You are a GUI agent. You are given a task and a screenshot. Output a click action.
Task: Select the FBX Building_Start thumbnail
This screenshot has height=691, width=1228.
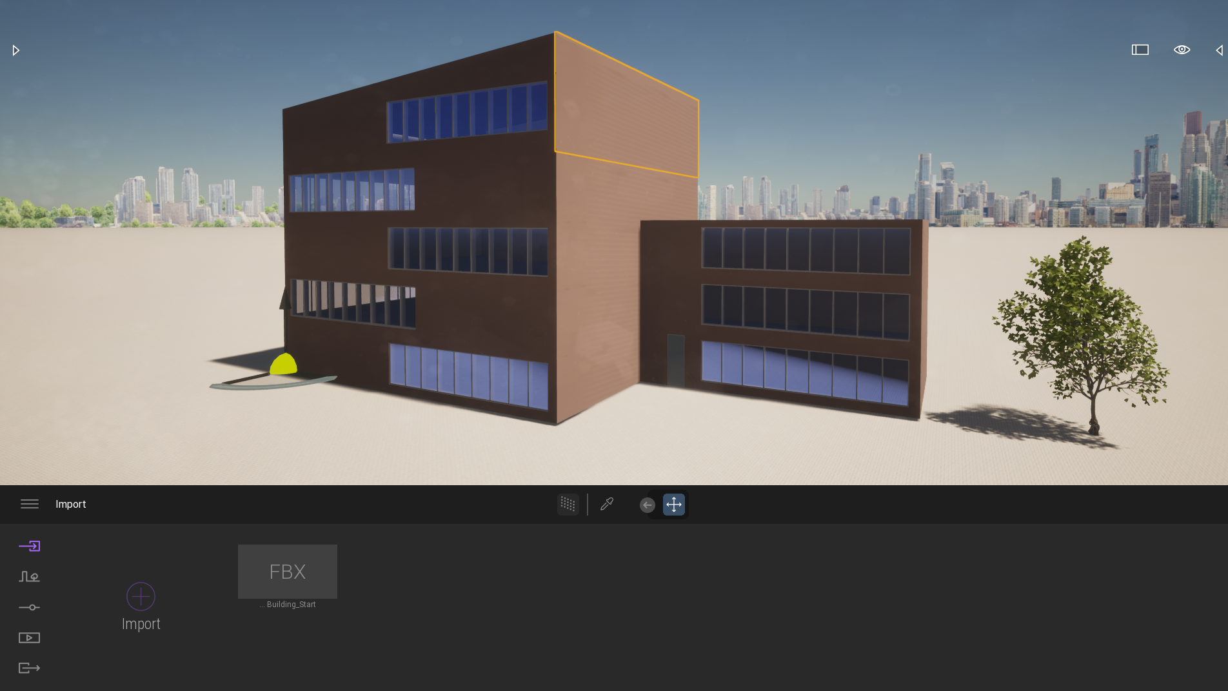(288, 572)
